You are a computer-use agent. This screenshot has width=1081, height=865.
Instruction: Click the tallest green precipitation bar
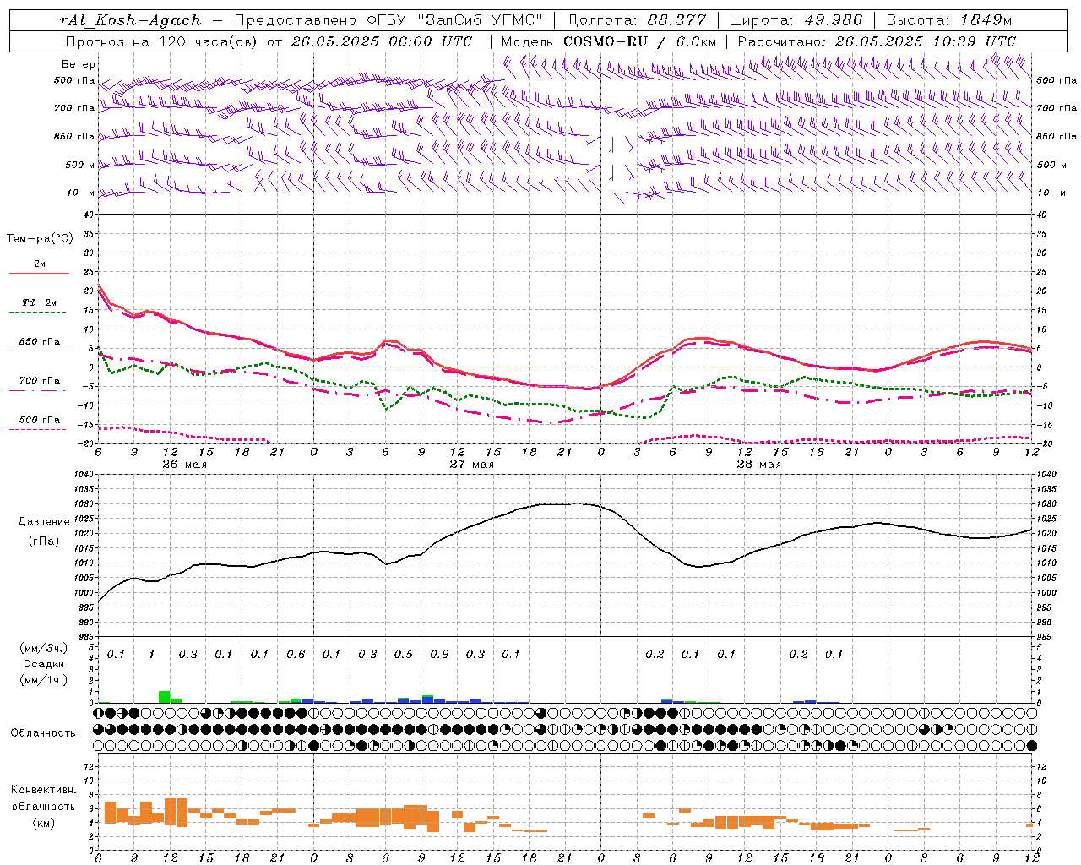point(164,697)
